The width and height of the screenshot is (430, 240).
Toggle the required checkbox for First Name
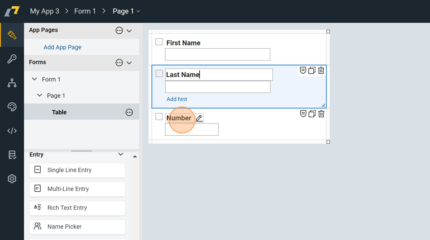(x=159, y=42)
